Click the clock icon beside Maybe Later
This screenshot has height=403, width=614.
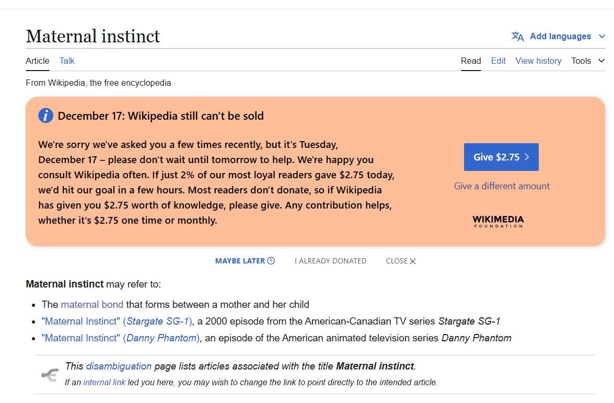point(271,261)
